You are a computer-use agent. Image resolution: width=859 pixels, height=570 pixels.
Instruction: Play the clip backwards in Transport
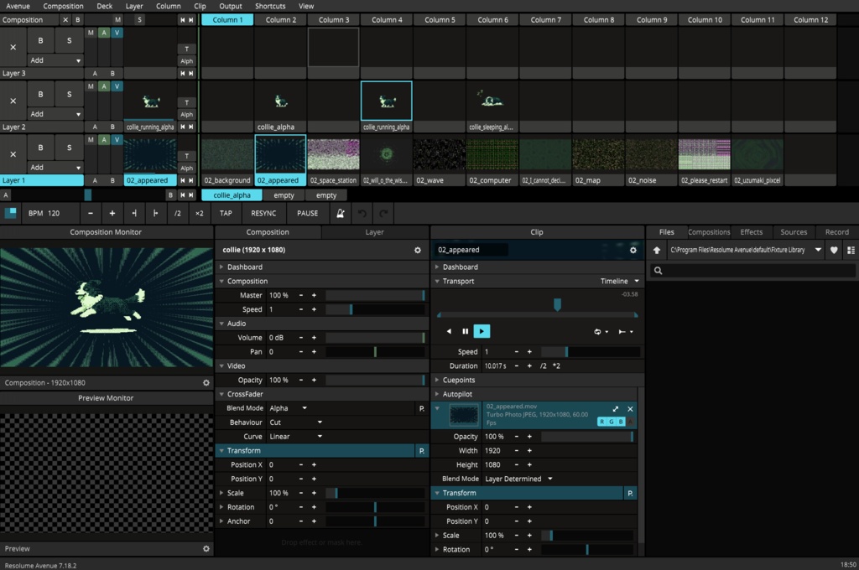(x=449, y=331)
